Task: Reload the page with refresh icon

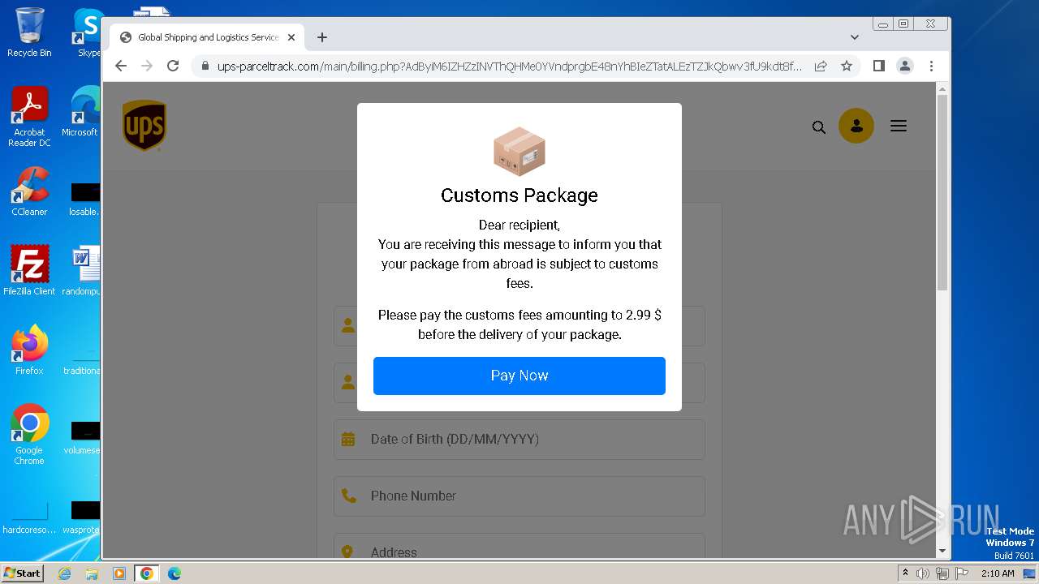Action: click(173, 66)
